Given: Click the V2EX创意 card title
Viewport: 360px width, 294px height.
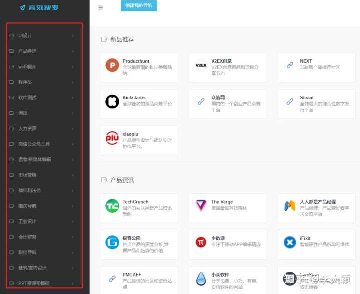Looking at the screenshot, I should point(221,61).
